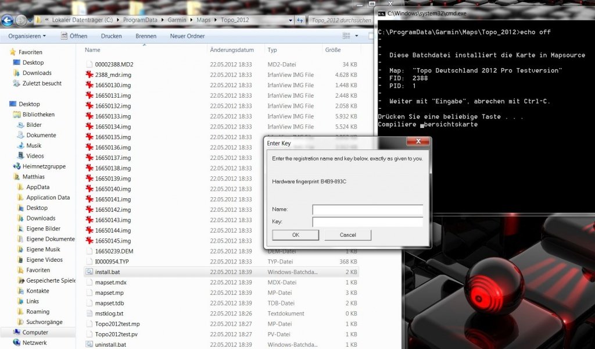Click the 16650133.img file icon

tap(89, 116)
